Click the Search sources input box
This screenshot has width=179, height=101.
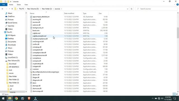point(156,9)
